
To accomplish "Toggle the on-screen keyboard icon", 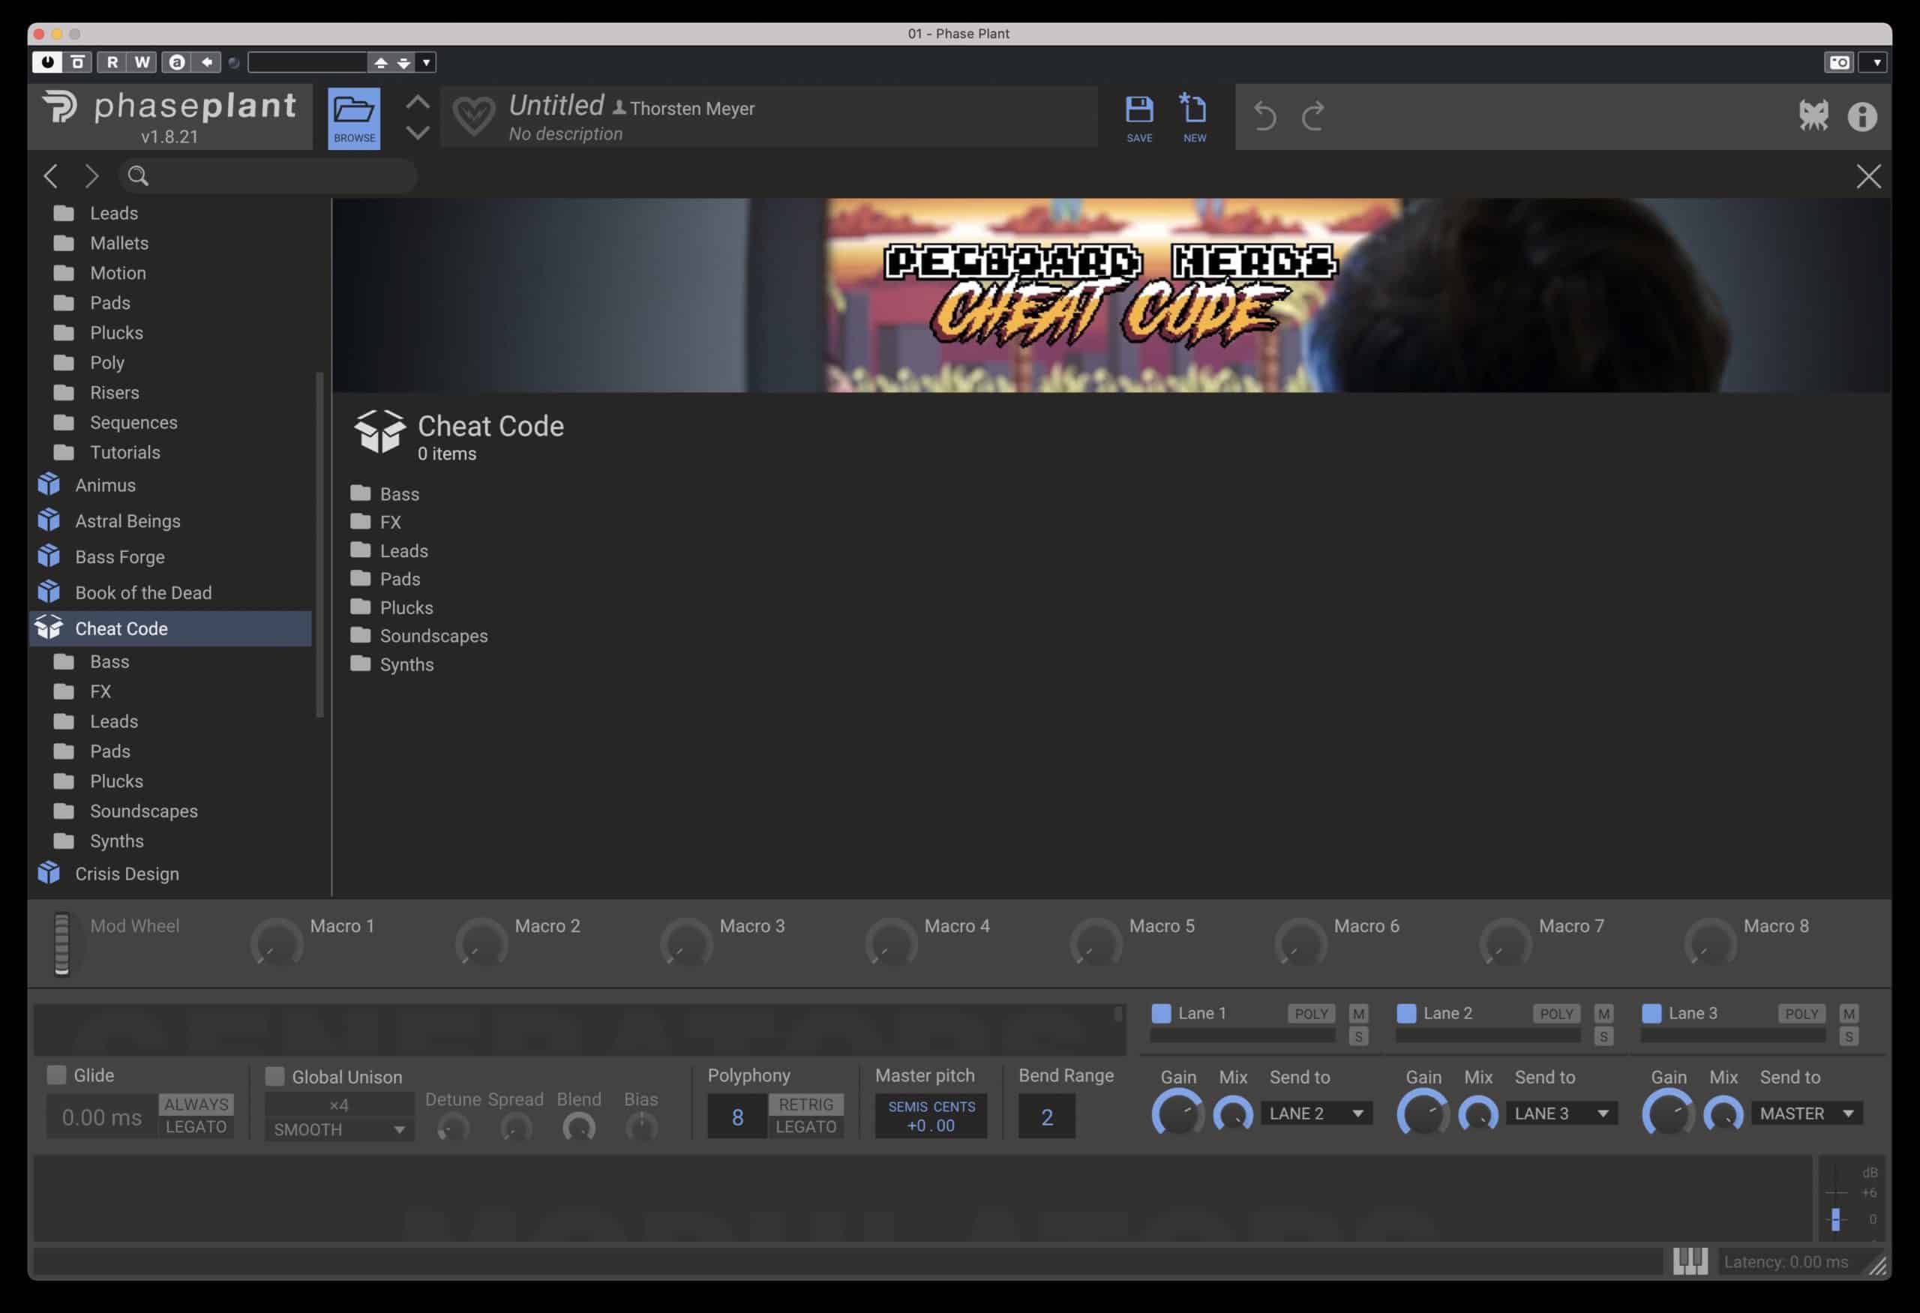I will (x=1690, y=1261).
